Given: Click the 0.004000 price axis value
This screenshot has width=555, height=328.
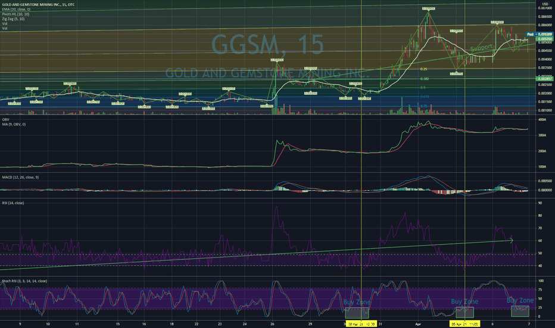Looking at the screenshot, I should (545, 59).
